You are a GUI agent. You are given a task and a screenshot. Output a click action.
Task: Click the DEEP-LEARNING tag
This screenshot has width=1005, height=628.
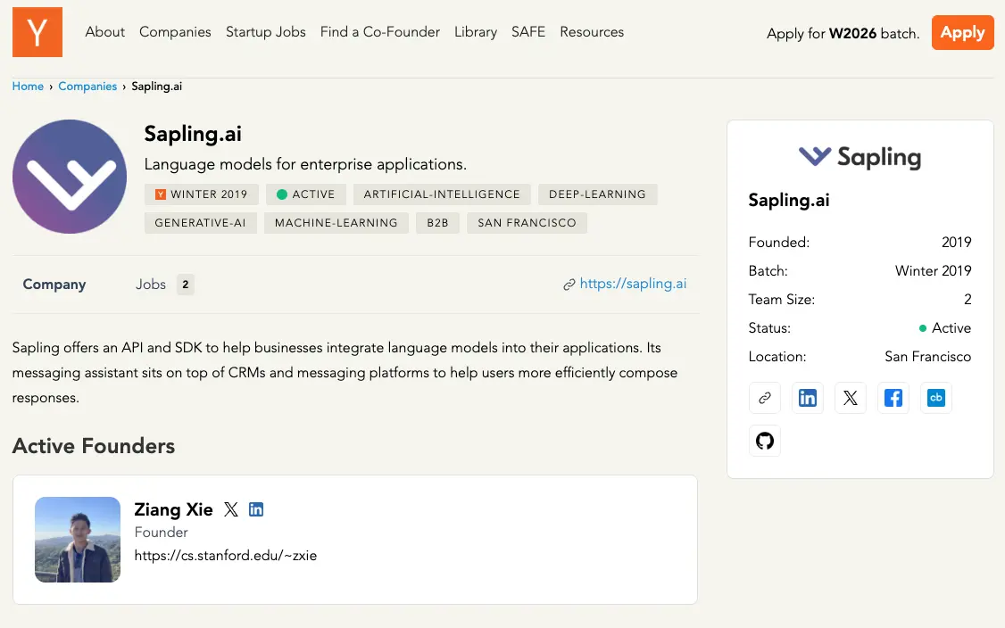pos(597,194)
